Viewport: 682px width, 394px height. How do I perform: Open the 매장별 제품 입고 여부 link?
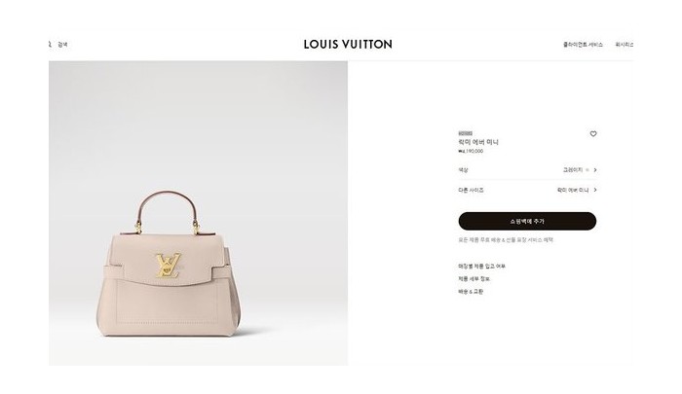tap(482, 267)
